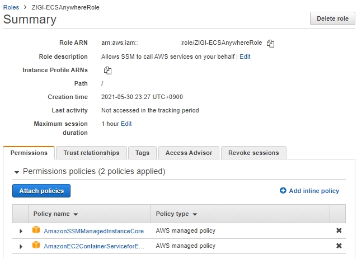
Task: Edit the maximum session duration
Action: 126,124
